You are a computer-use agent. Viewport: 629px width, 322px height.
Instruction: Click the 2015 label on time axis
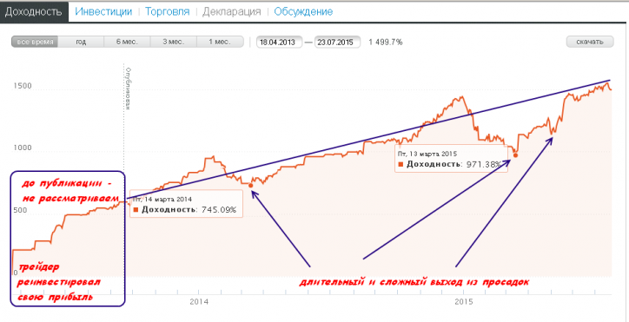click(465, 301)
